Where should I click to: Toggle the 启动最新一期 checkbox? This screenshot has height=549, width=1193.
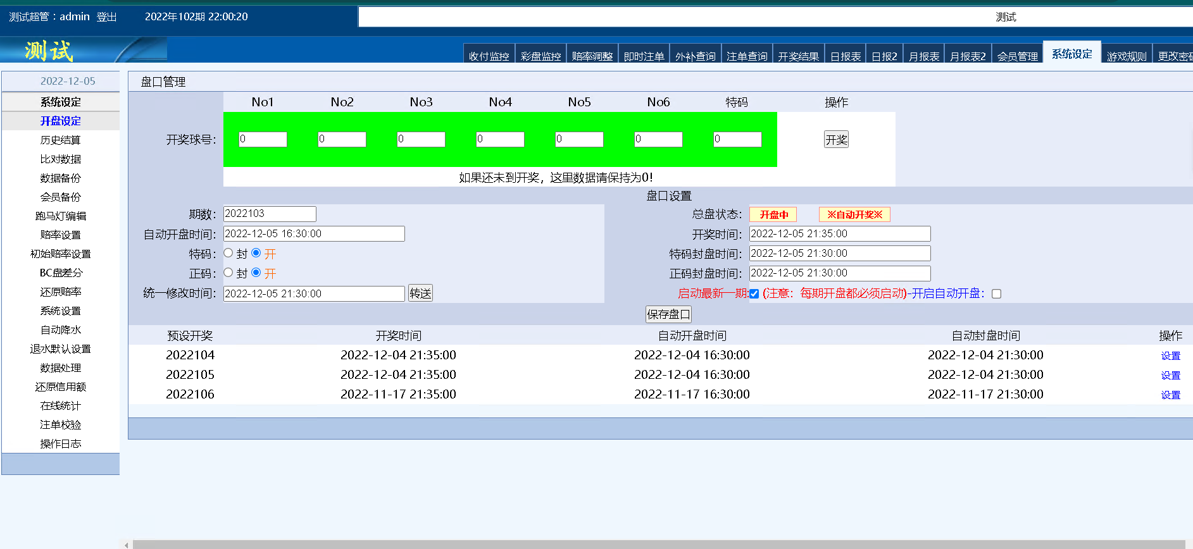[x=754, y=293]
